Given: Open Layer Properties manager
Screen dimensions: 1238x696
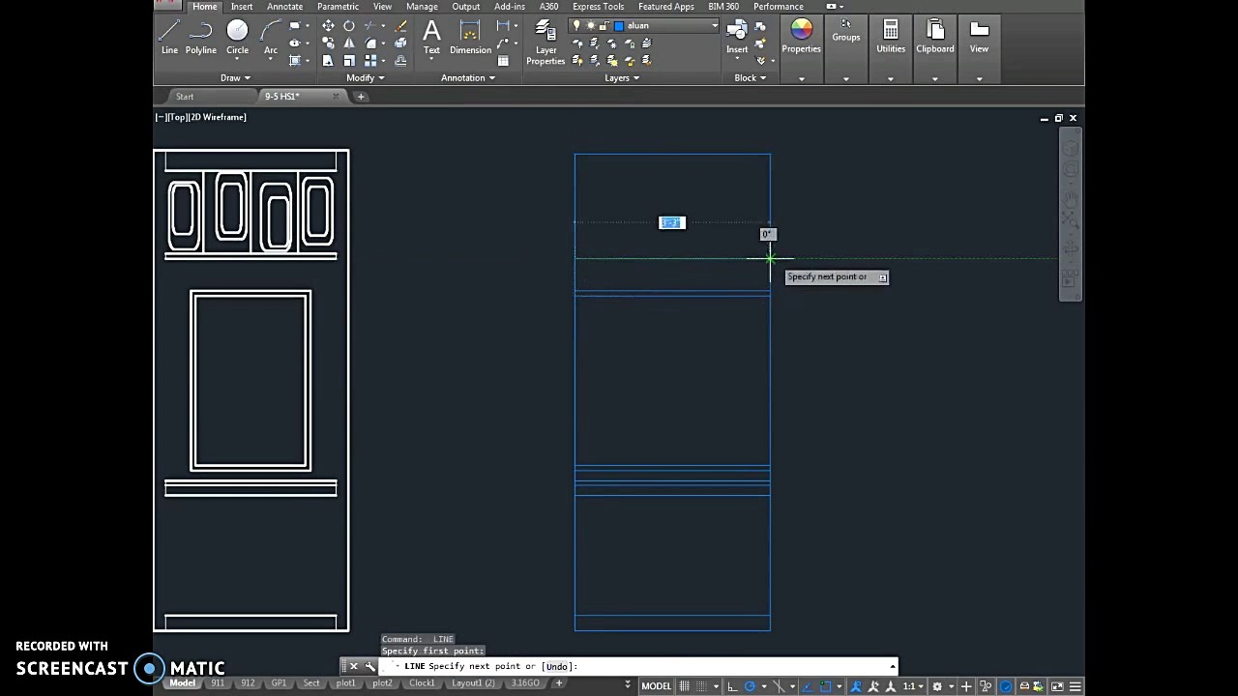Looking at the screenshot, I should pos(545,43).
